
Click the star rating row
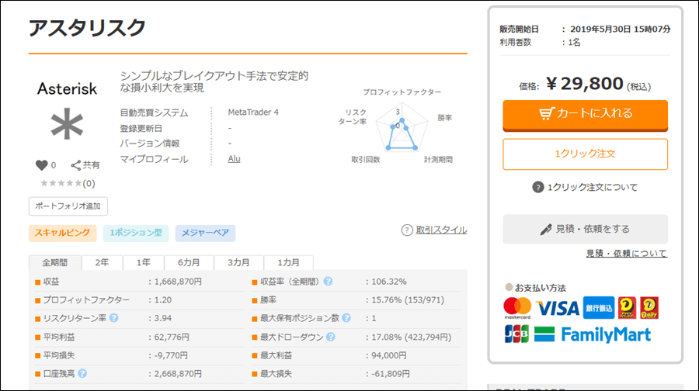pyautogui.click(x=62, y=184)
